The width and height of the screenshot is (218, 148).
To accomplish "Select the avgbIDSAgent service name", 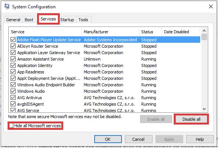I will [30, 104].
